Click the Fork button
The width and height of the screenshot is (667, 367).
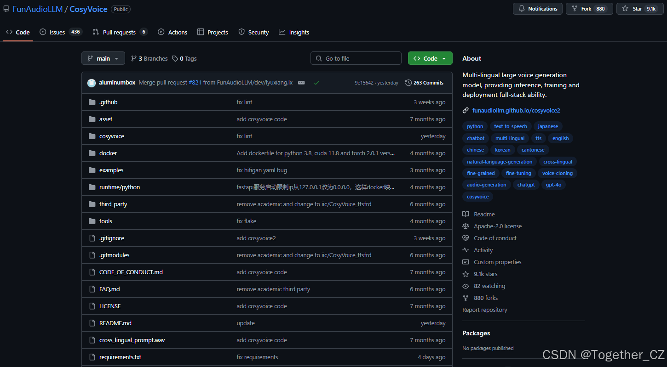(589, 9)
